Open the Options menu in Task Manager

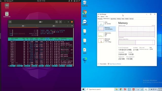click(x=102, y=16)
